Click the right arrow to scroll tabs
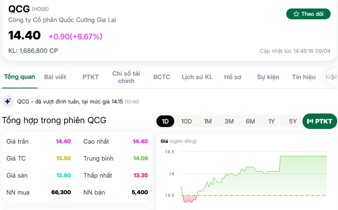Viewport: 338px width, 210px height. point(333,77)
